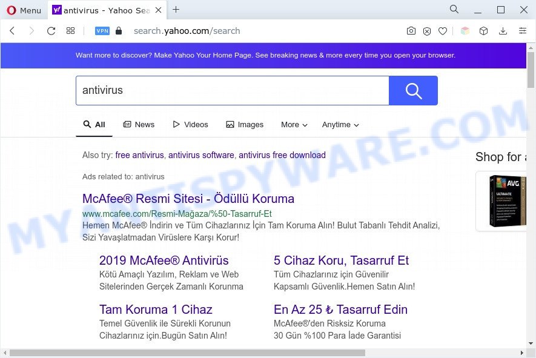Submit search with blue magnifier button
This screenshot has height=358, width=536.
pos(413,90)
